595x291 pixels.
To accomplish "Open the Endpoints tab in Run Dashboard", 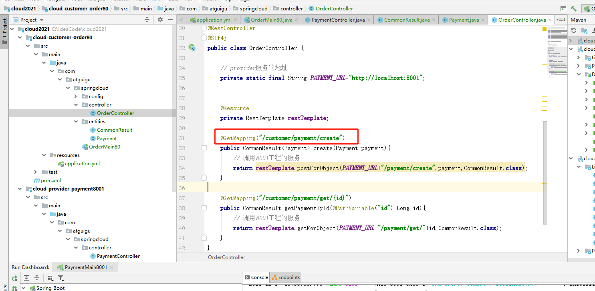I will 286,277.
